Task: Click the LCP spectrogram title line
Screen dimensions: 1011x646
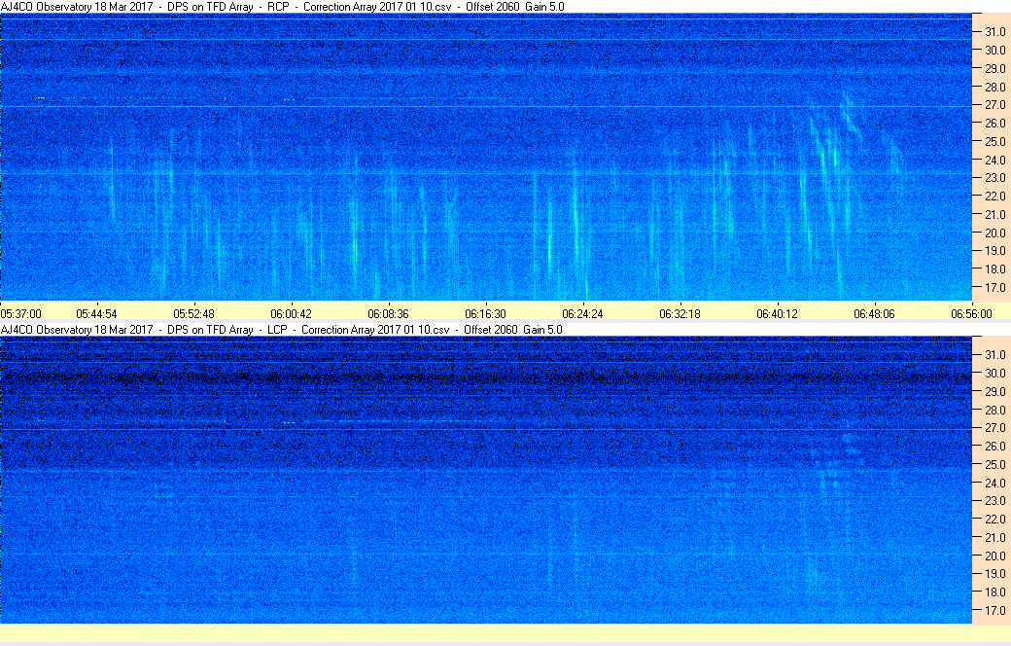Action: (x=282, y=330)
